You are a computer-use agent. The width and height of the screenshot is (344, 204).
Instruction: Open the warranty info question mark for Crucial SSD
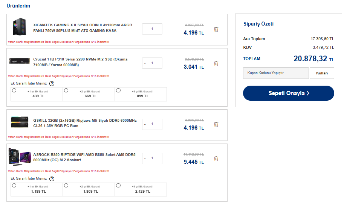point(52,84)
